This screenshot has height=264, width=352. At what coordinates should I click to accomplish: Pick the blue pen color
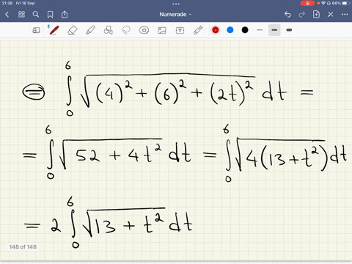(230, 30)
